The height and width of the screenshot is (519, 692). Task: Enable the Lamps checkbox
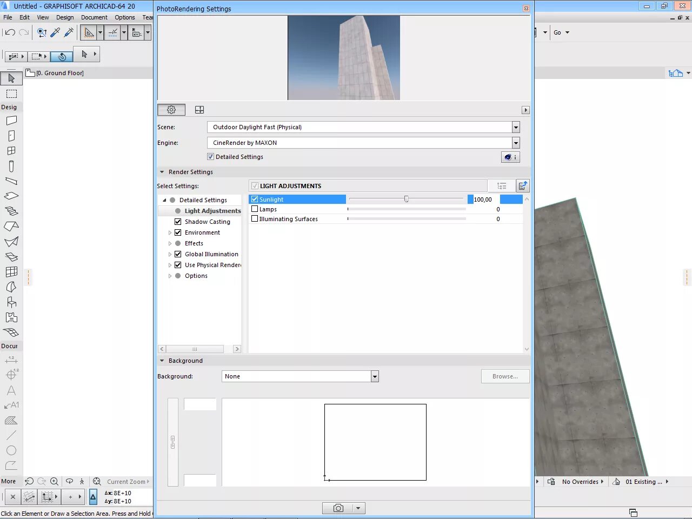point(255,209)
